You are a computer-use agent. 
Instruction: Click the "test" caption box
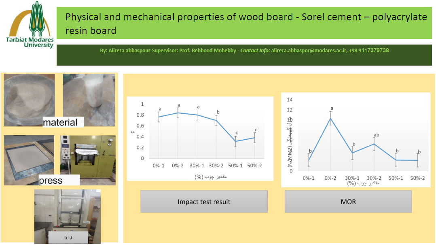(x=68, y=238)
